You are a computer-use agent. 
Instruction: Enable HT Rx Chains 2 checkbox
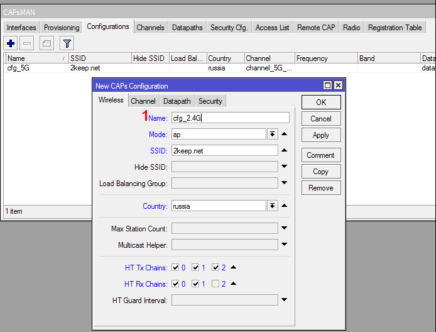216,284
